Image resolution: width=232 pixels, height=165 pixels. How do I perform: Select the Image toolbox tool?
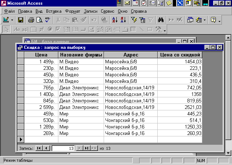click(x=92, y=29)
